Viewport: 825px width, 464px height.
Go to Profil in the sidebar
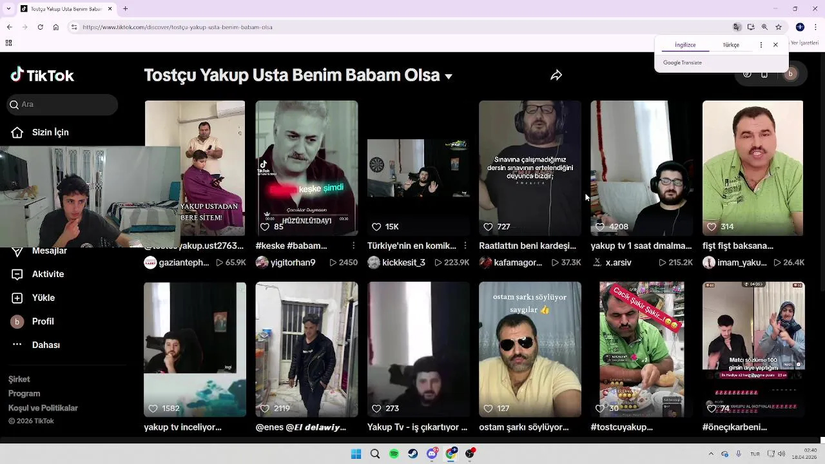click(33, 321)
